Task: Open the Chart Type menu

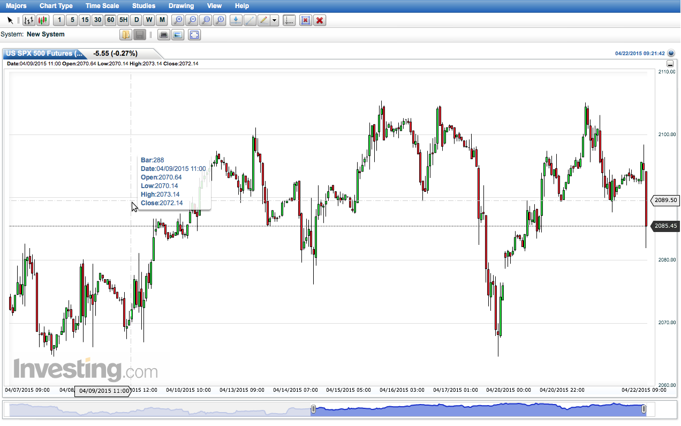Action: pyautogui.click(x=56, y=6)
